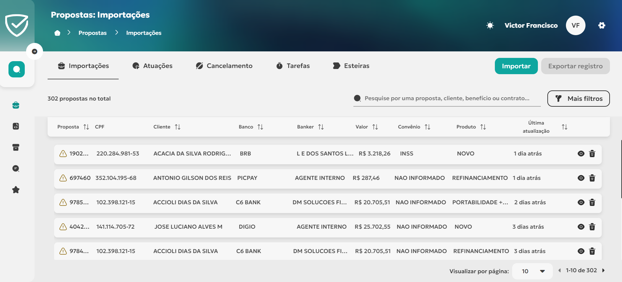Sort by the Proposta column
This screenshot has height=282, width=622.
point(86,127)
